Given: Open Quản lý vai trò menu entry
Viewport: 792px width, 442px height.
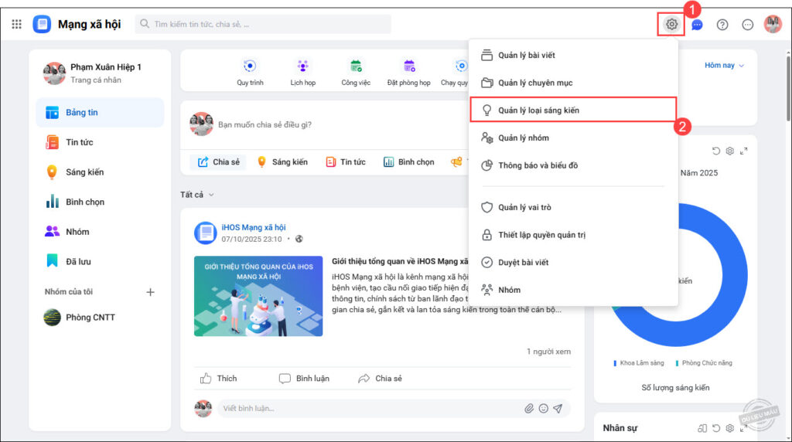Looking at the screenshot, I should click(573, 207).
